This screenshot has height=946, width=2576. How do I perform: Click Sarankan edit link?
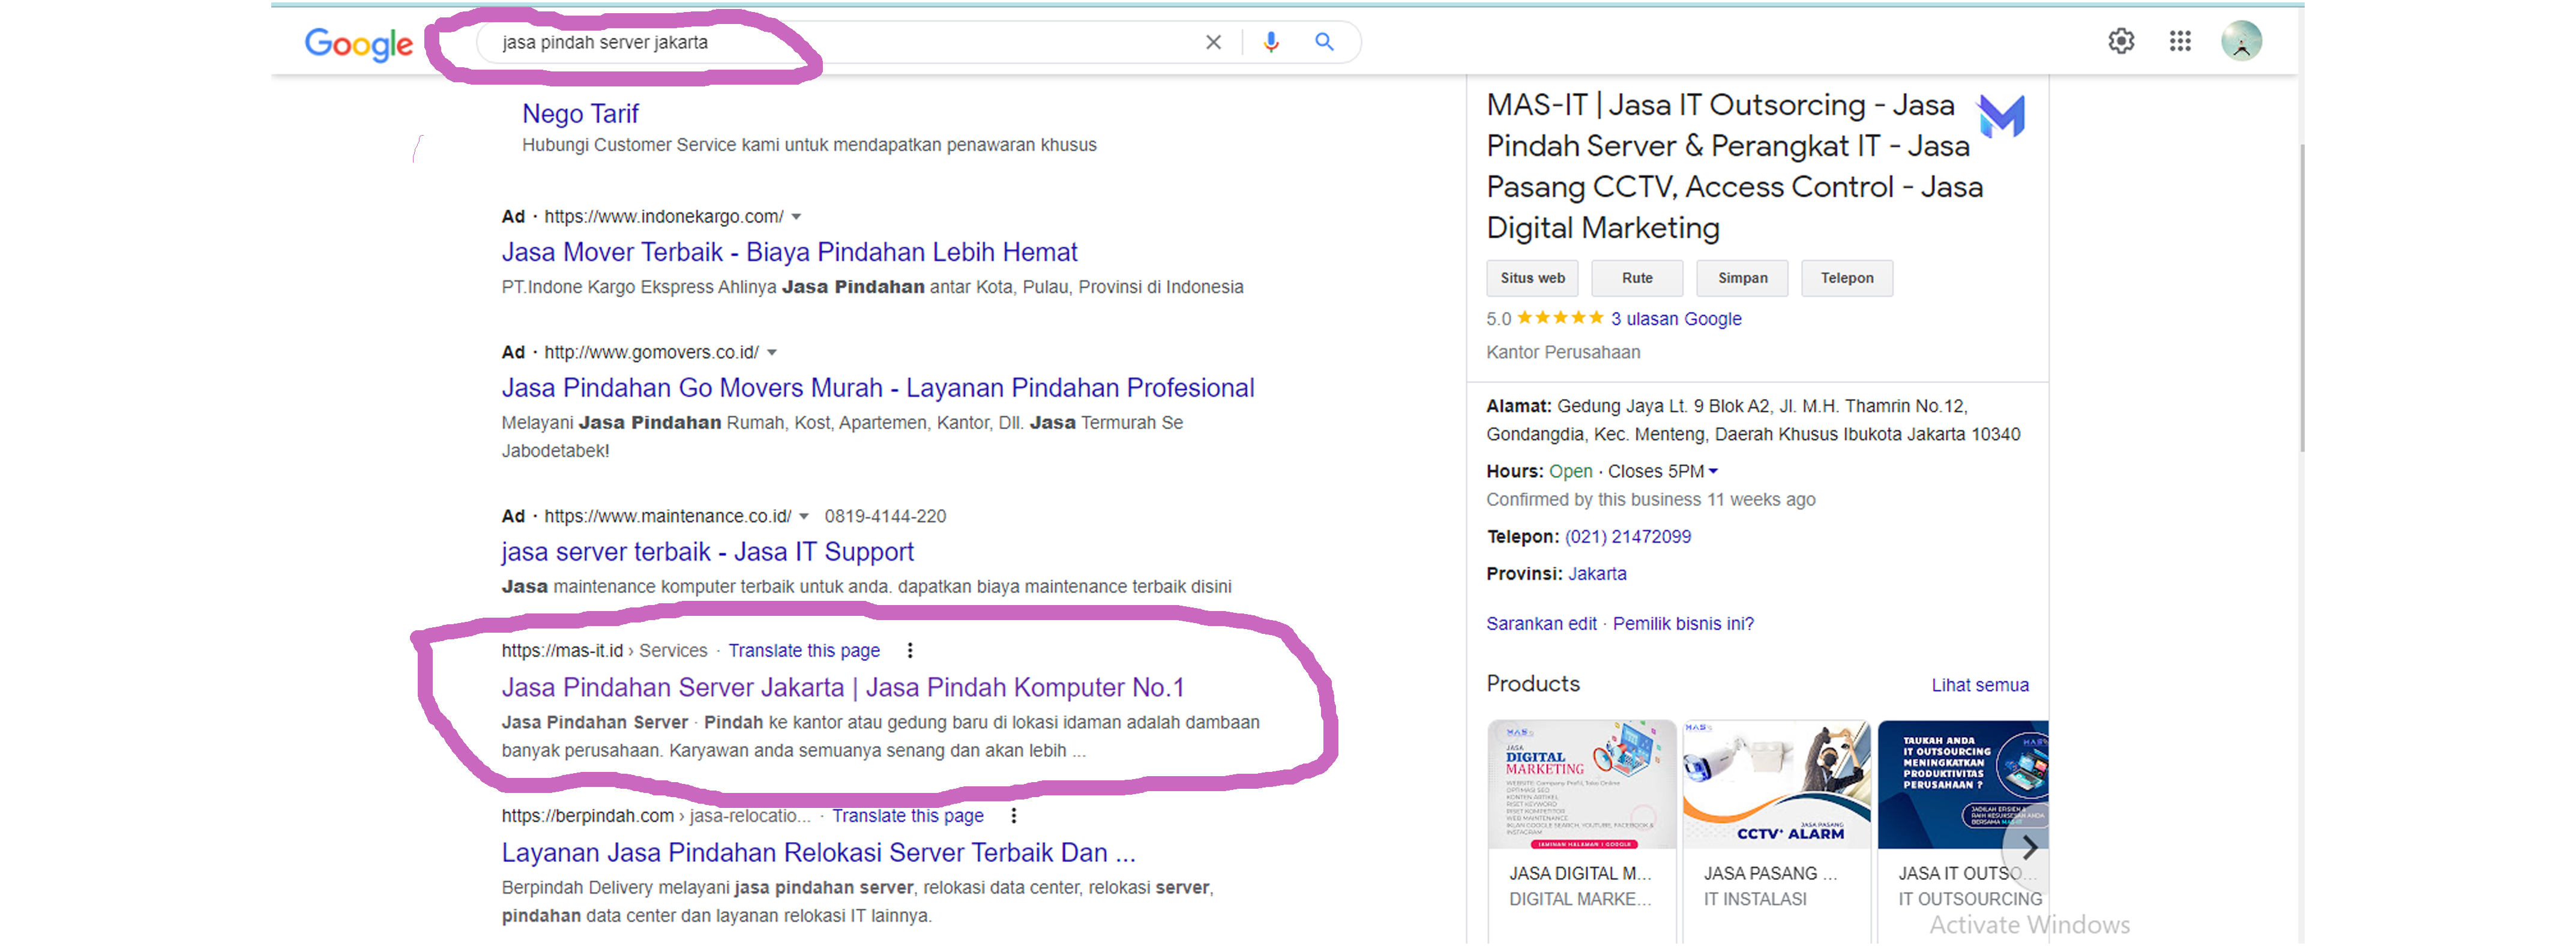(x=1541, y=624)
